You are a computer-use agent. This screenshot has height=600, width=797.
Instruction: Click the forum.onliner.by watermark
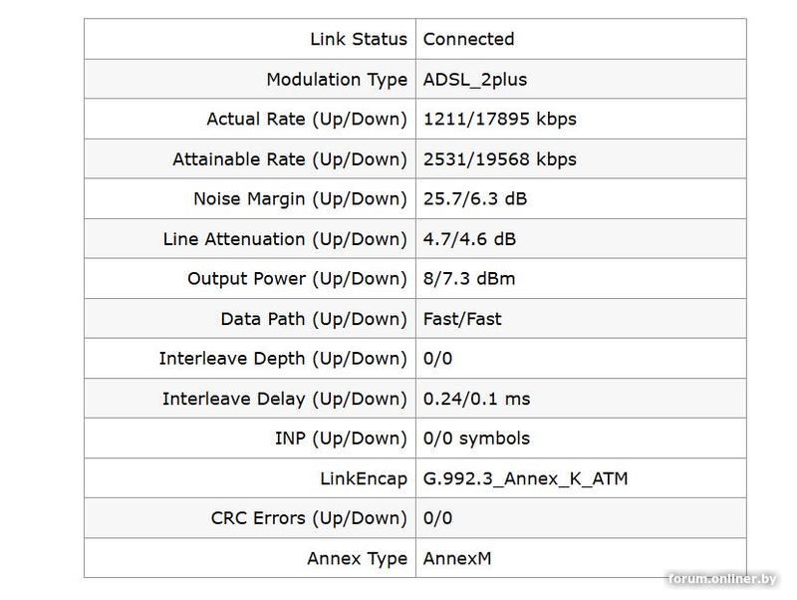click(x=722, y=580)
